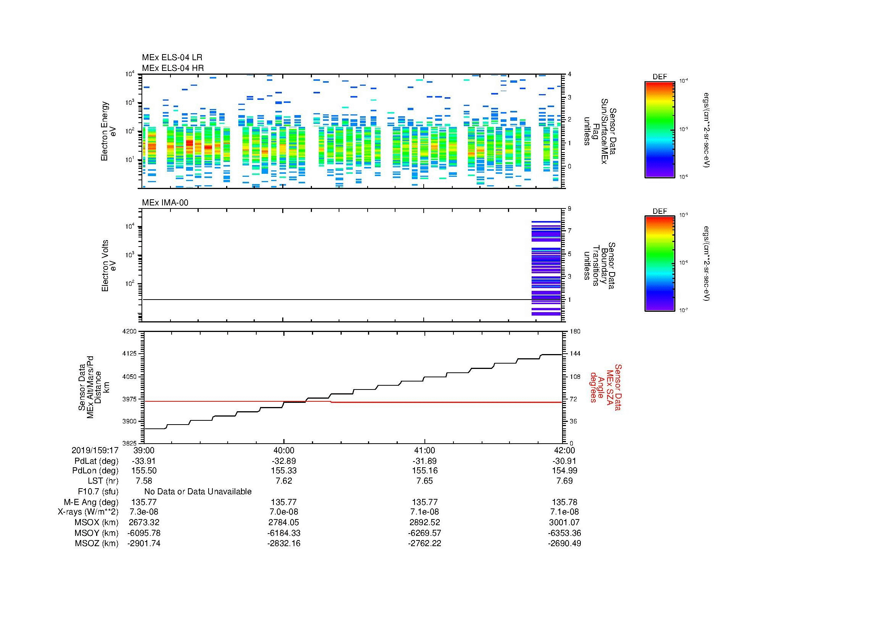
Task: Click the MEx IMA-00 panel title
Action: pos(165,203)
